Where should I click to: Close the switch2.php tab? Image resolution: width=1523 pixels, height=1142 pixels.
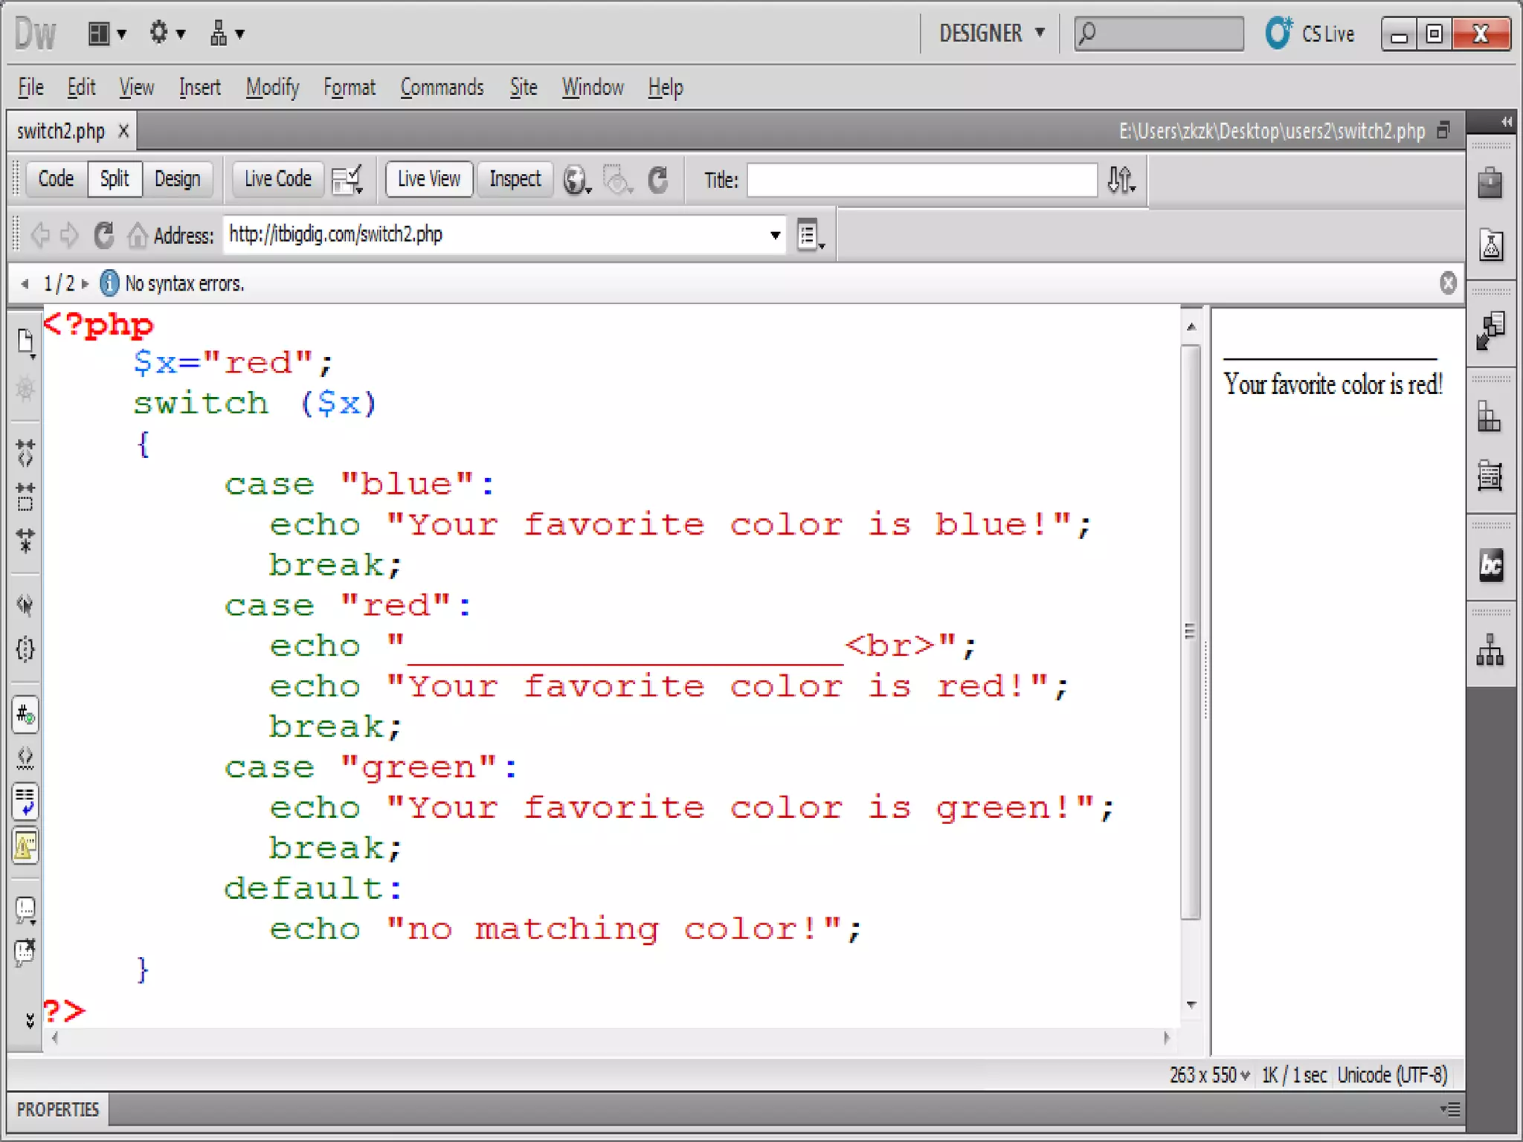pos(123,132)
